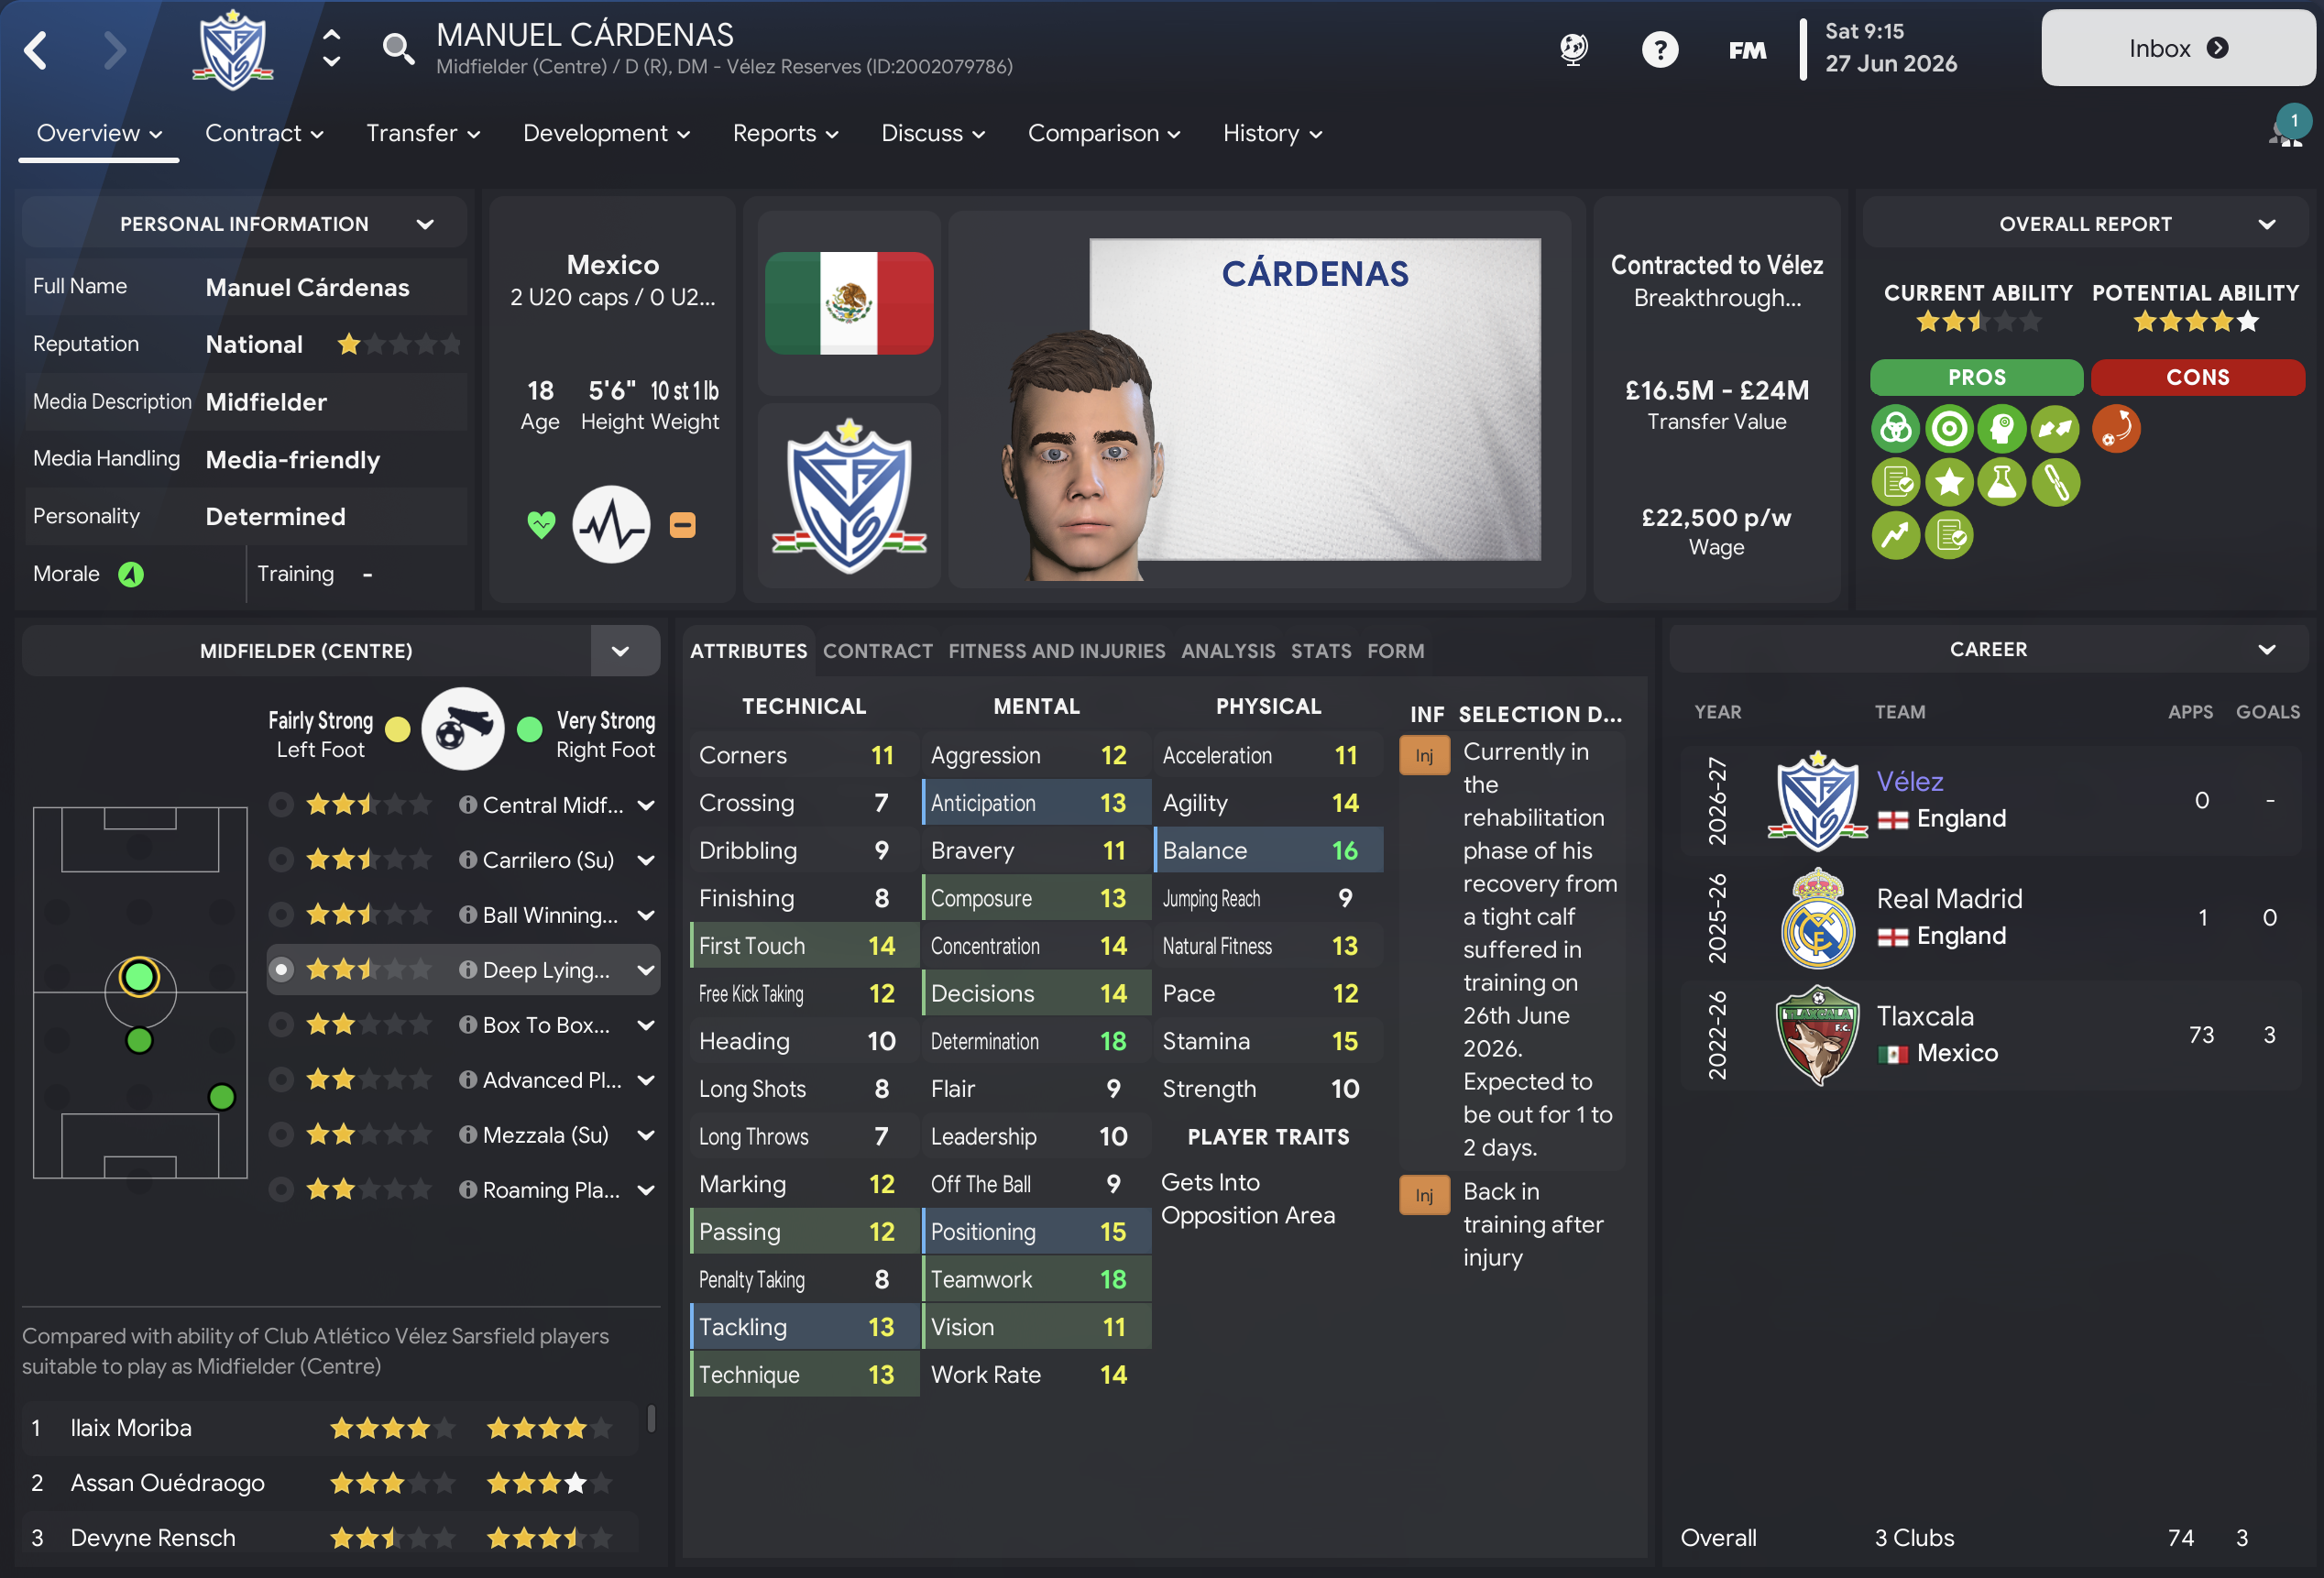Click the Morale green arrow icon
The width and height of the screenshot is (2324, 1578).
(131, 574)
